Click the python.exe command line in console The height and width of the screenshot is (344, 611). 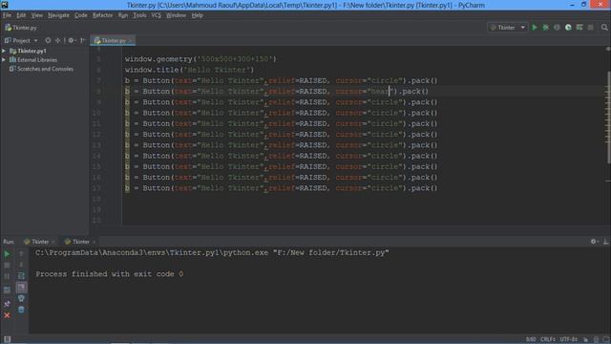pyautogui.click(x=212, y=252)
